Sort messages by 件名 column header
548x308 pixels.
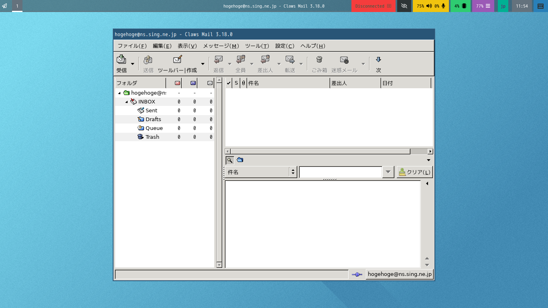288,83
